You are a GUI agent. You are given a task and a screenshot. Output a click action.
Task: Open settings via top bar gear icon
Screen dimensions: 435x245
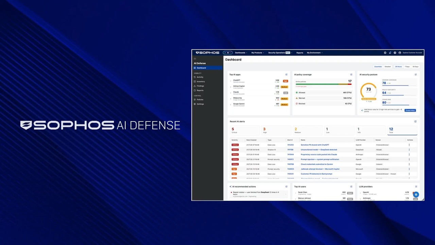coord(385,53)
